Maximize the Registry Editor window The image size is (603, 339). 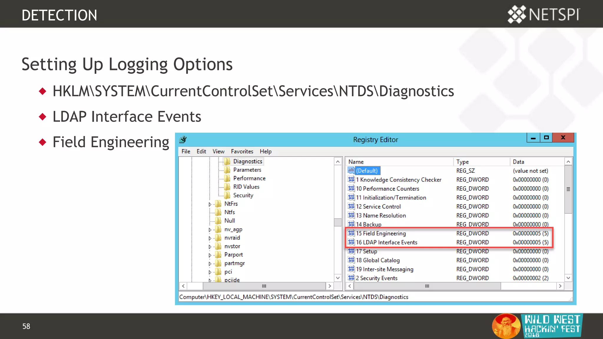coord(546,138)
